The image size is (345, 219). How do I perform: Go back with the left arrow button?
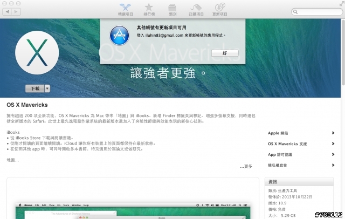pos(7,12)
